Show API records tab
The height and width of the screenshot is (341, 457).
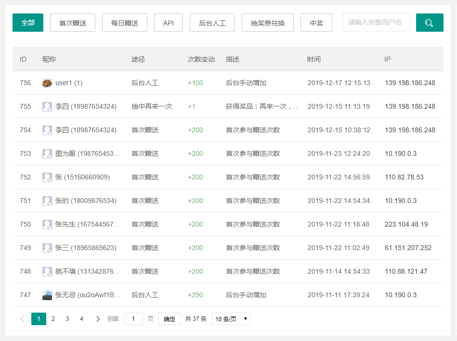point(169,23)
